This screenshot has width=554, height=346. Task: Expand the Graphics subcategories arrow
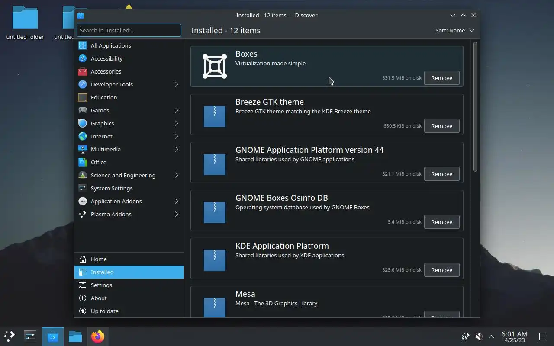coord(177,123)
